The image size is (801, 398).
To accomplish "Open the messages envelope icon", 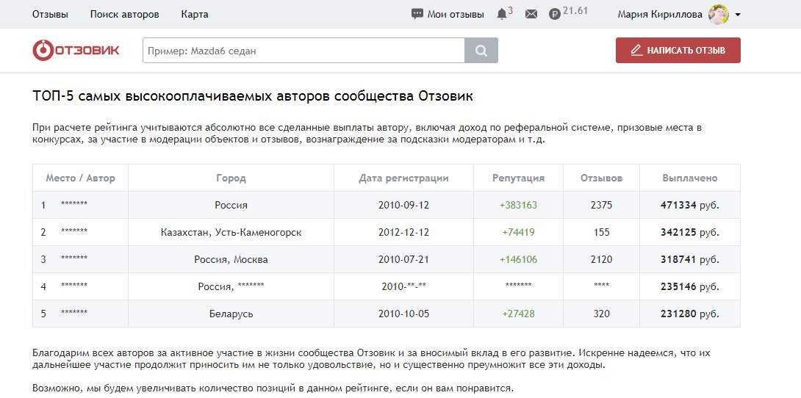I will [531, 14].
